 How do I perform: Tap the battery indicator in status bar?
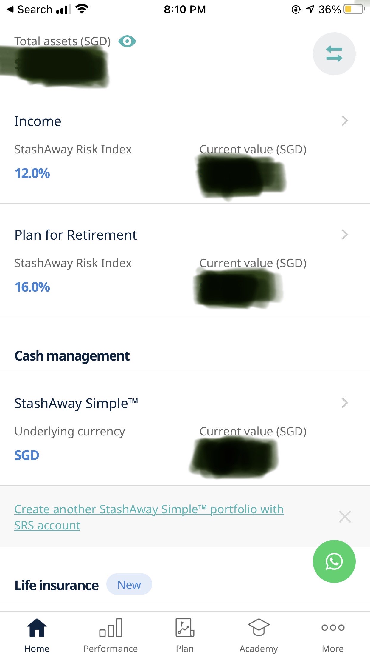[354, 9]
